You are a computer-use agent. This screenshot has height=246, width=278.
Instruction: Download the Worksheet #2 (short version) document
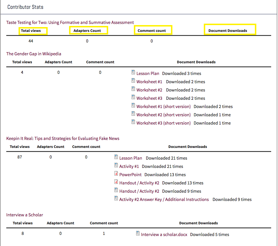[x=163, y=115]
